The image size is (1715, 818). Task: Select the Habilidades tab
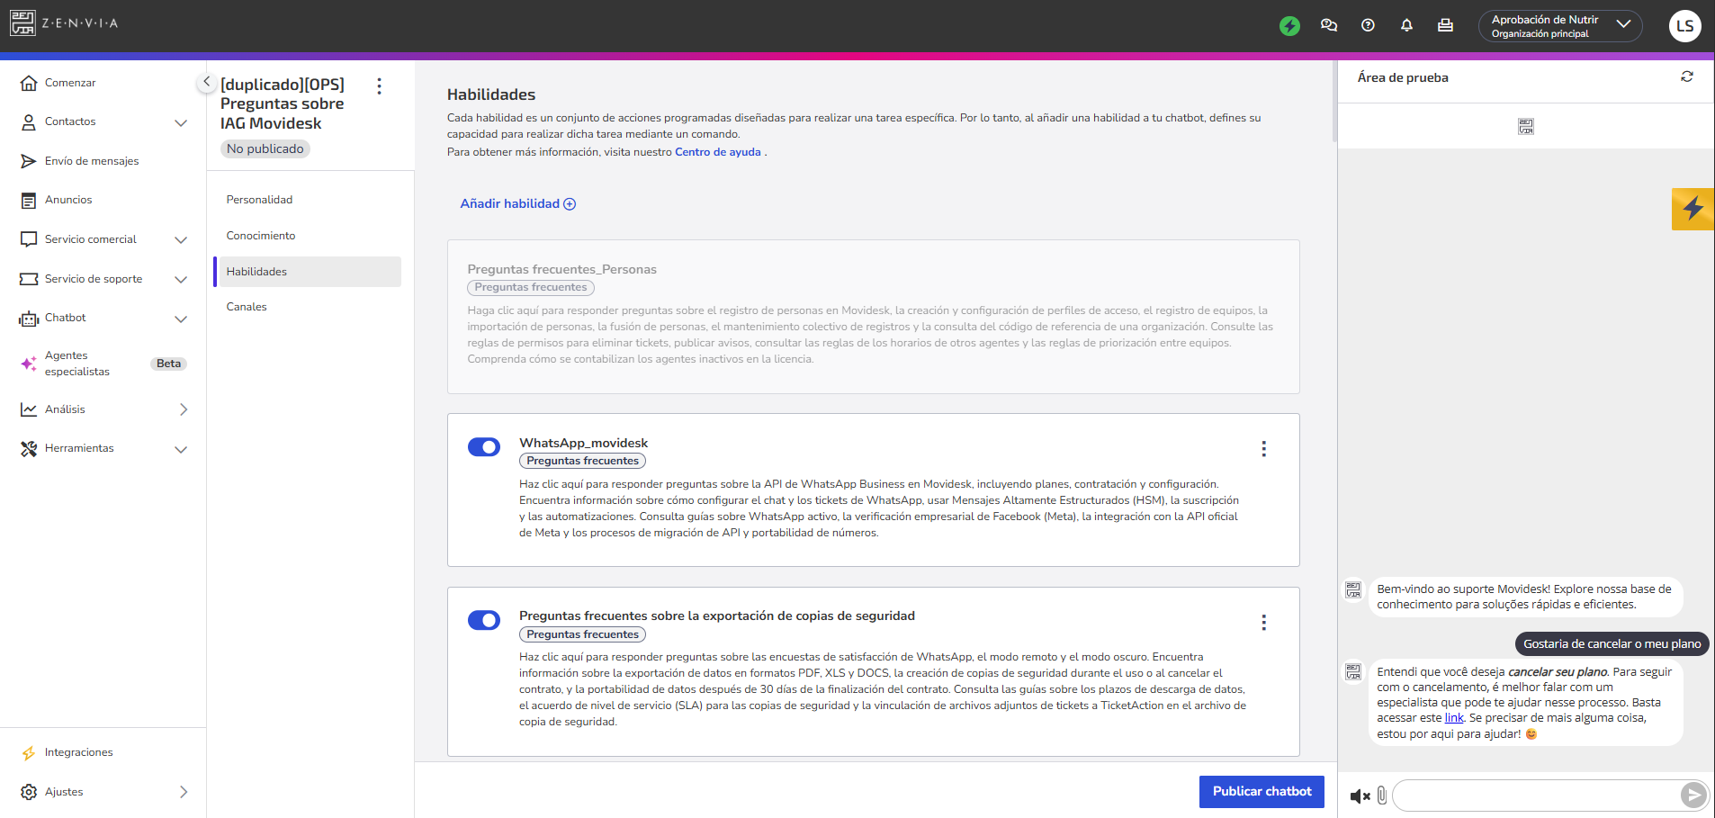click(308, 272)
